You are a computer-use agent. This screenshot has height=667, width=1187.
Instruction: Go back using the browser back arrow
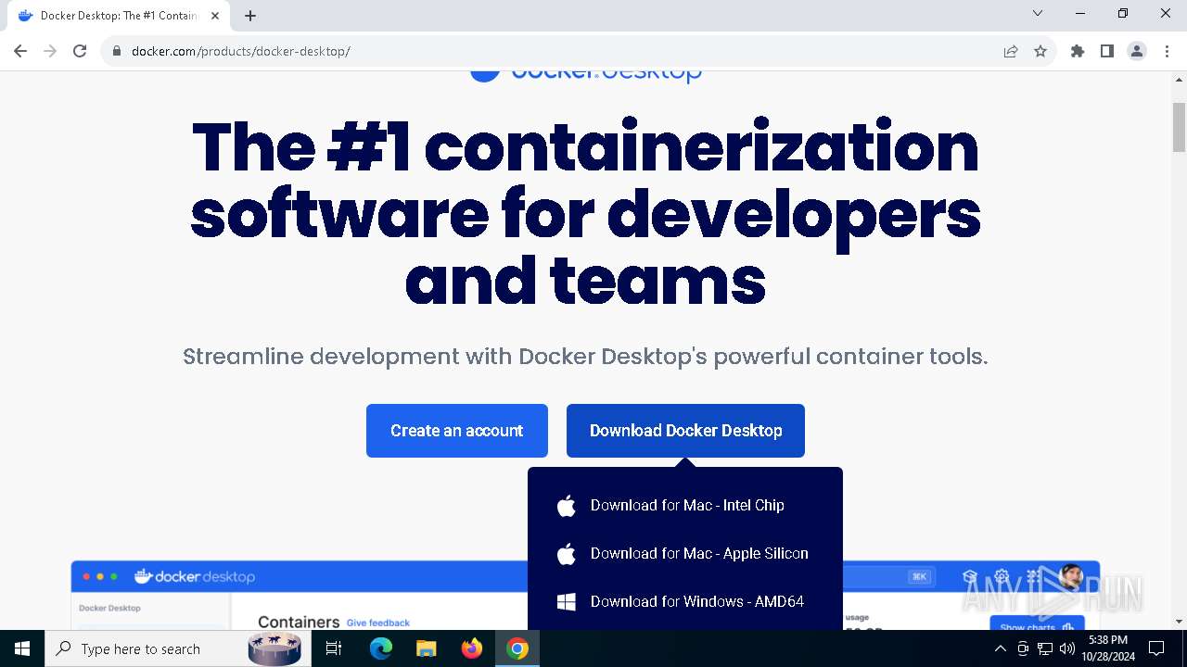pos(20,51)
